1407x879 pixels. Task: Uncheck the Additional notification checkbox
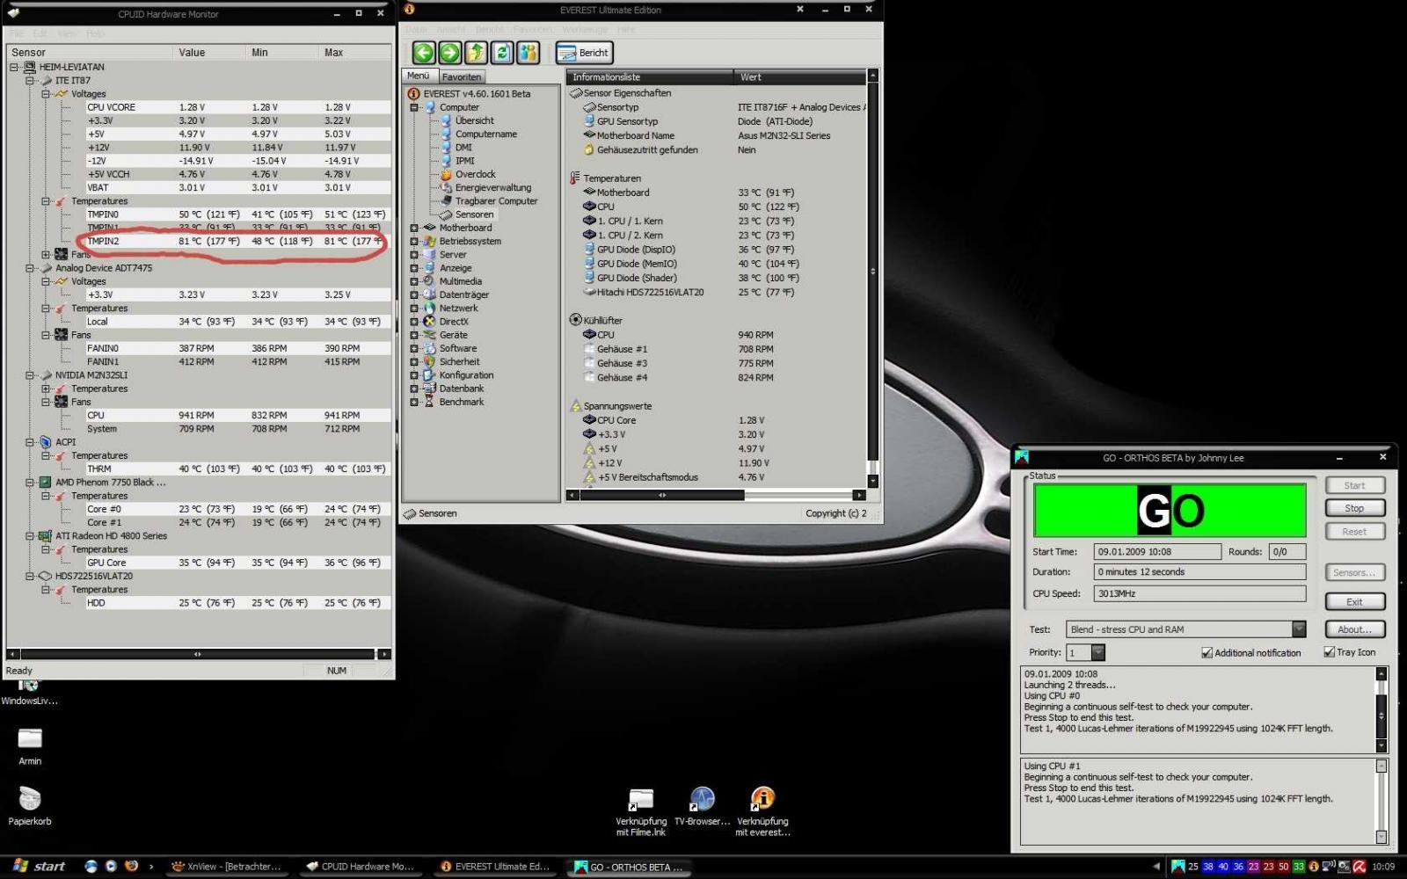(x=1207, y=653)
